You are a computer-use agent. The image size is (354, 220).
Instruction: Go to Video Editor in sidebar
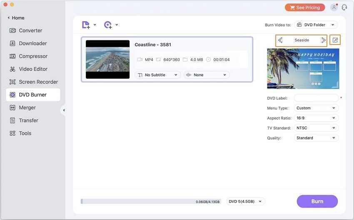(x=33, y=69)
